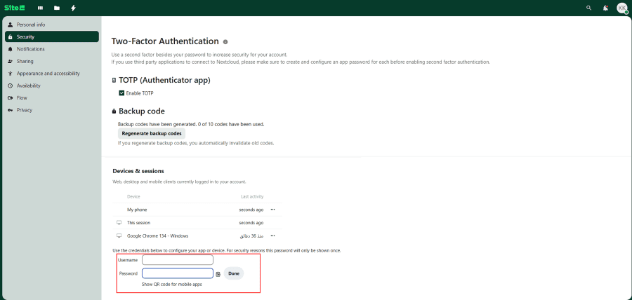
Task: Open the Files folder icon in top bar
Action: [x=57, y=8]
